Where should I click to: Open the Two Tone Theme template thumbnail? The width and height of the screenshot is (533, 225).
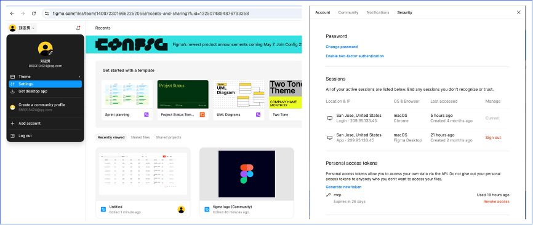point(286,94)
